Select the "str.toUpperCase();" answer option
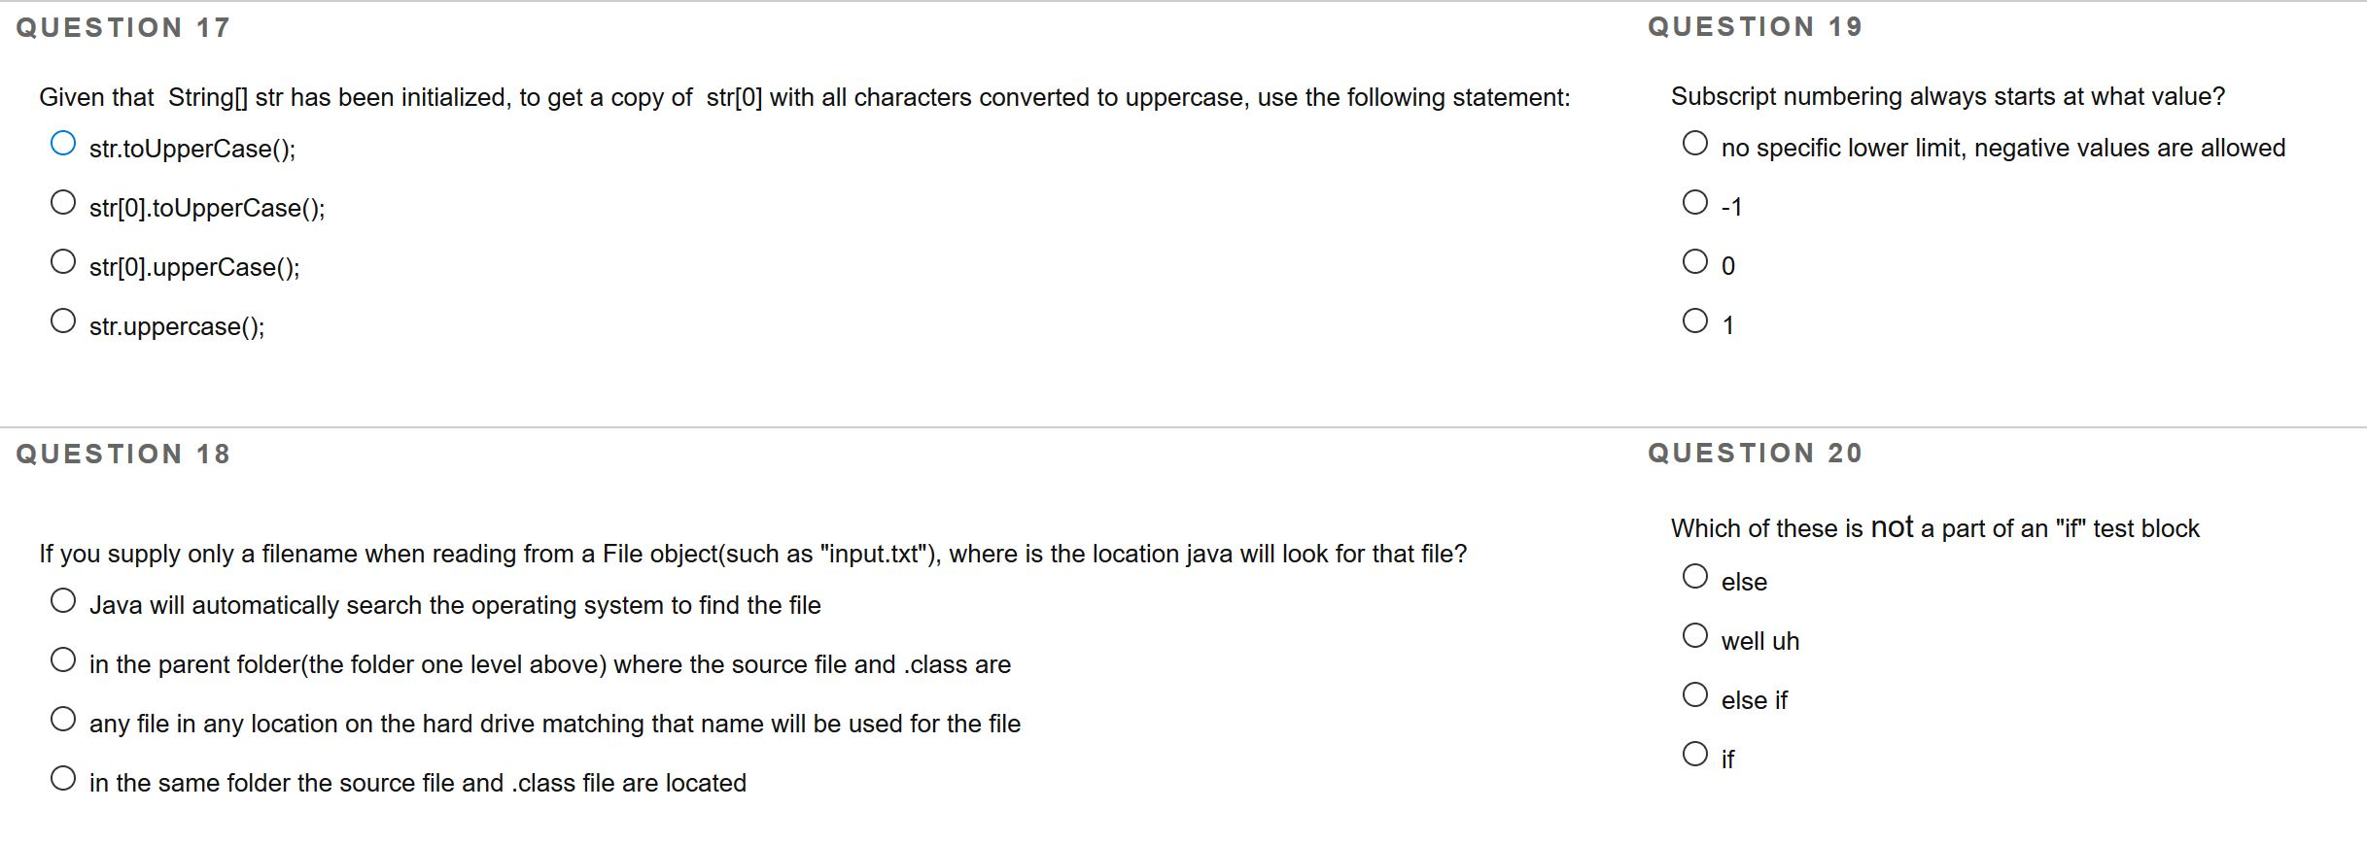2367x844 pixels. click(63, 143)
